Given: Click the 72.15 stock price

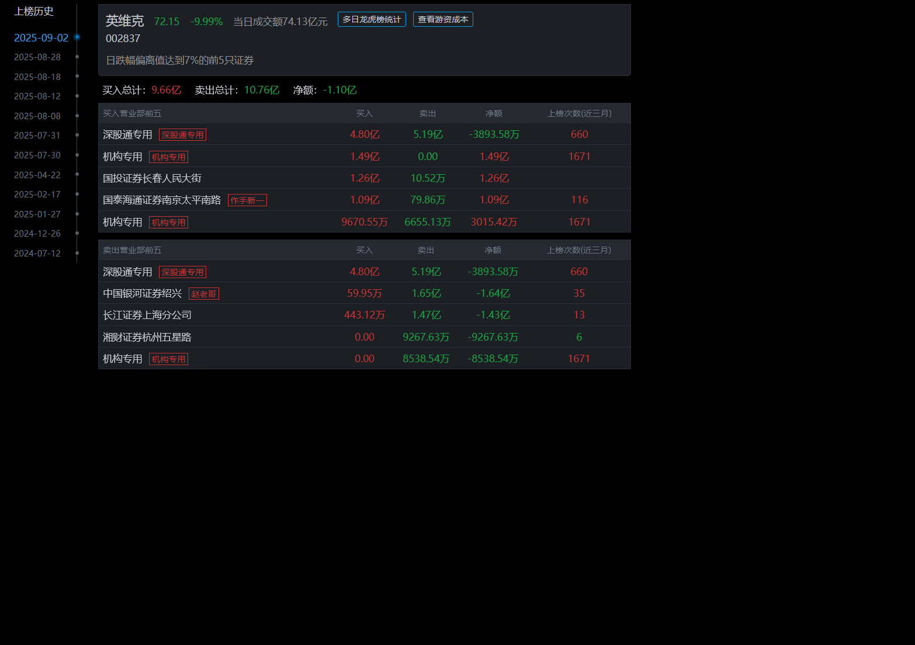Looking at the screenshot, I should point(167,22).
